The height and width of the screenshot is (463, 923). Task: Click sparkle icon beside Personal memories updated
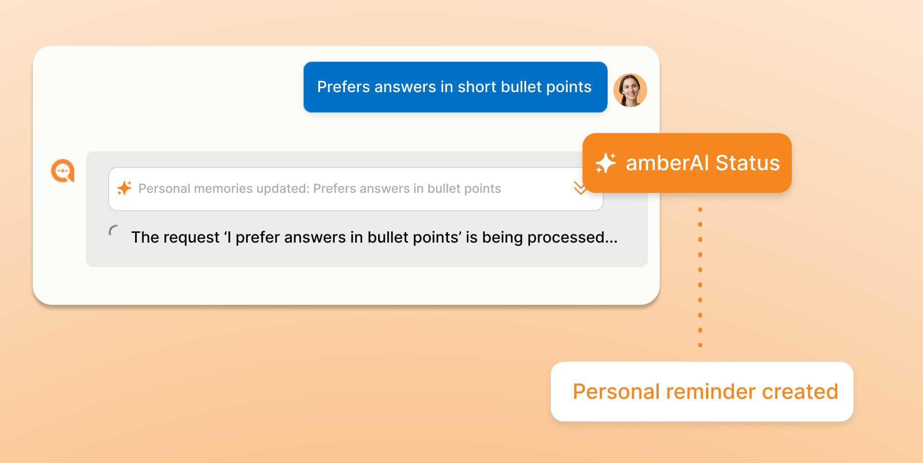(124, 188)
